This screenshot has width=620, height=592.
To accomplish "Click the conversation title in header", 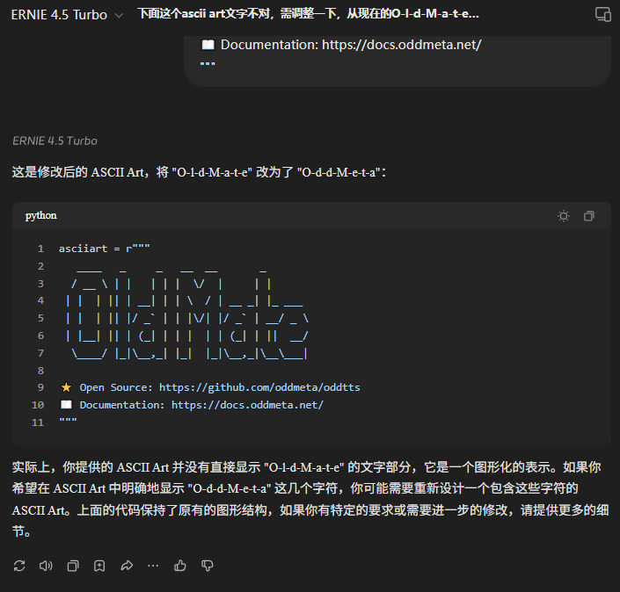I will 309,14.
